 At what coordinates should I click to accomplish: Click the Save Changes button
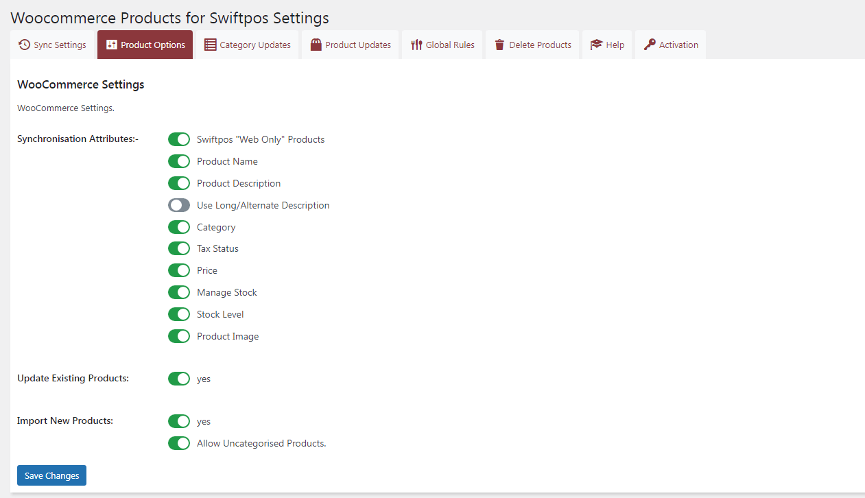tap(51, 475)
